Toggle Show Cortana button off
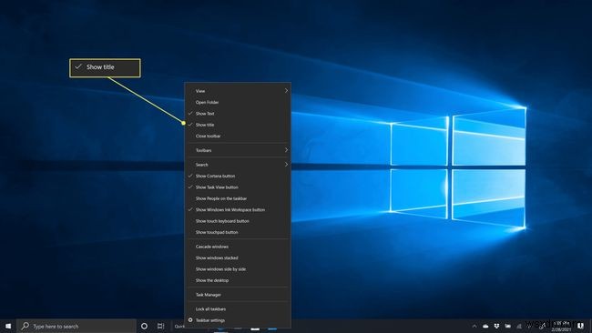This screenshot has height=333, width=592. click(238, 177)
